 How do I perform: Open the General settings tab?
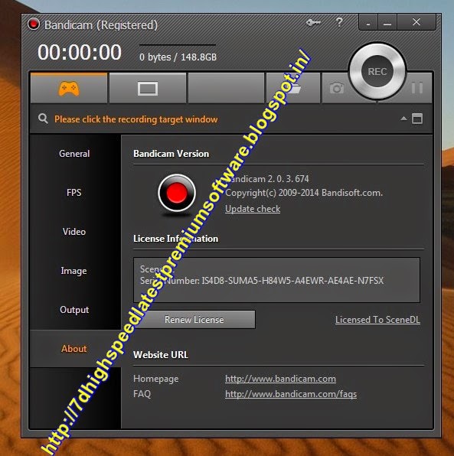pyautogui.click(x=74, y=154)
